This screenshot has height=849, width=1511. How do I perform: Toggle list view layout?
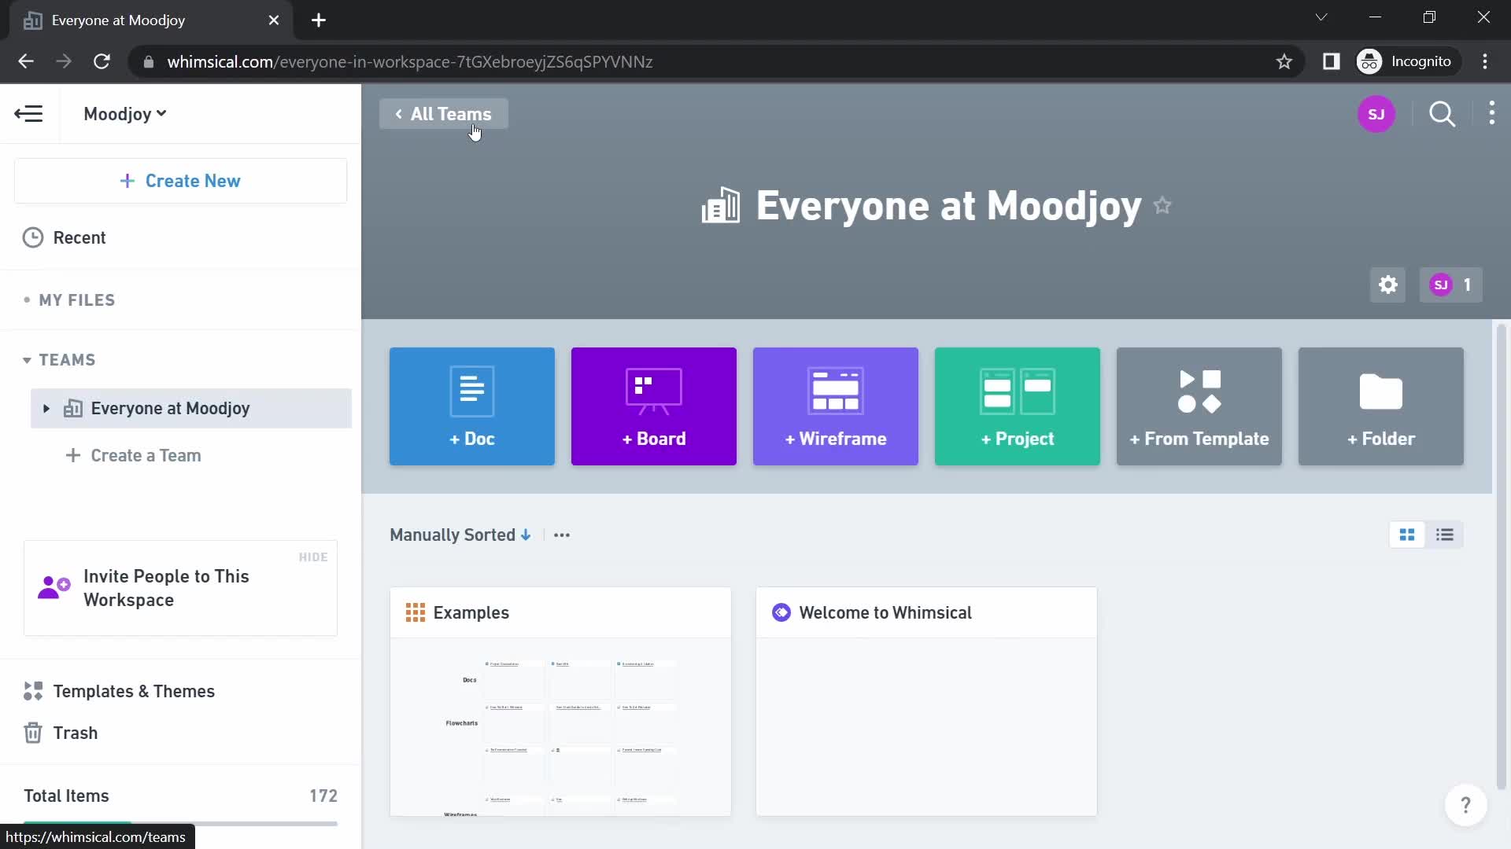coord(1443,534)
